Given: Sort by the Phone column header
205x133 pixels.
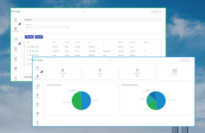Looking at the screenshot, I should [x=90, y=42].
